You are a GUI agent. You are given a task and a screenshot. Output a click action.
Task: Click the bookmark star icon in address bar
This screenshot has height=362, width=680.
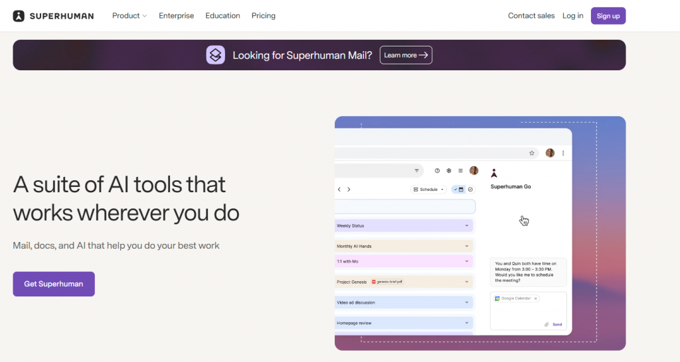coord(532,153)
